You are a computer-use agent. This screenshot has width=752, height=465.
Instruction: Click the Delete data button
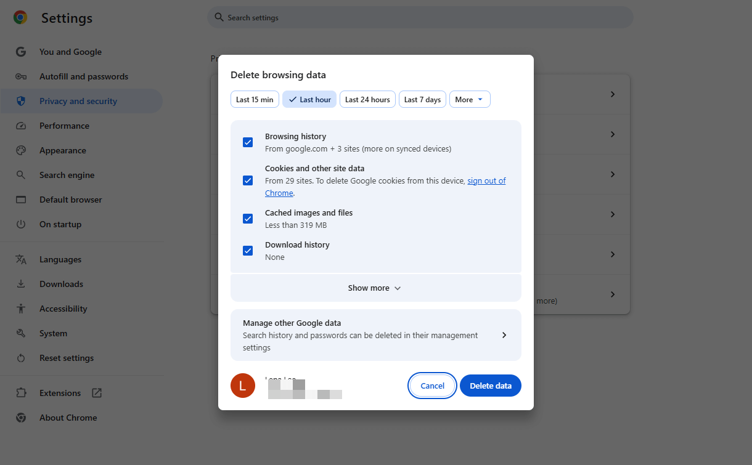(490, 386)
